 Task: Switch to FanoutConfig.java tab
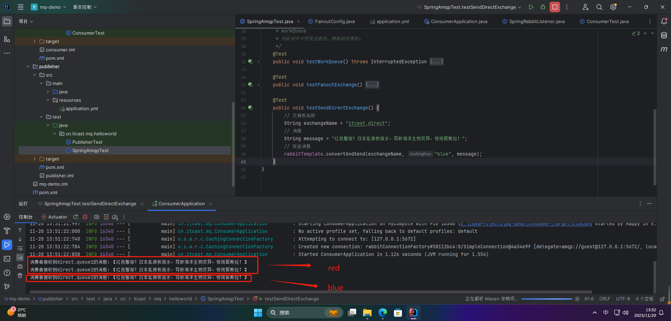(331, 21)
